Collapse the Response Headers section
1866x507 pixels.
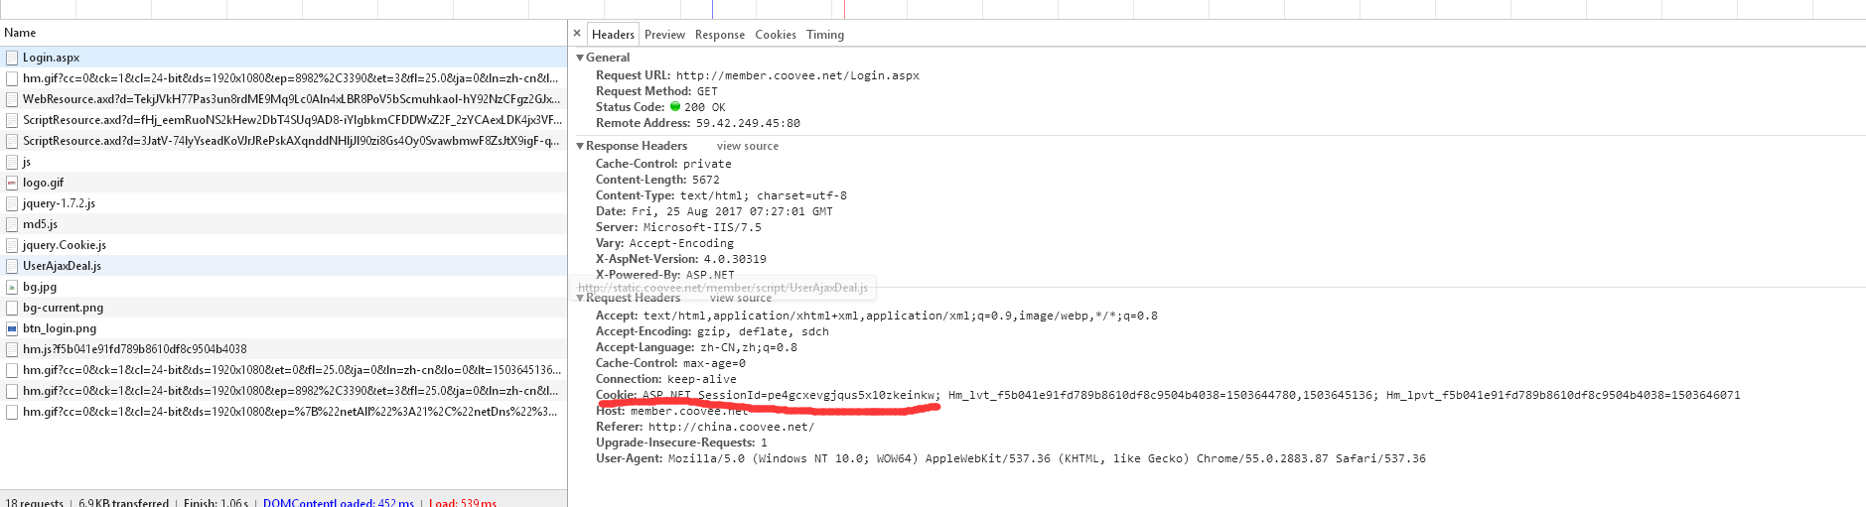(x=580, y=146)
